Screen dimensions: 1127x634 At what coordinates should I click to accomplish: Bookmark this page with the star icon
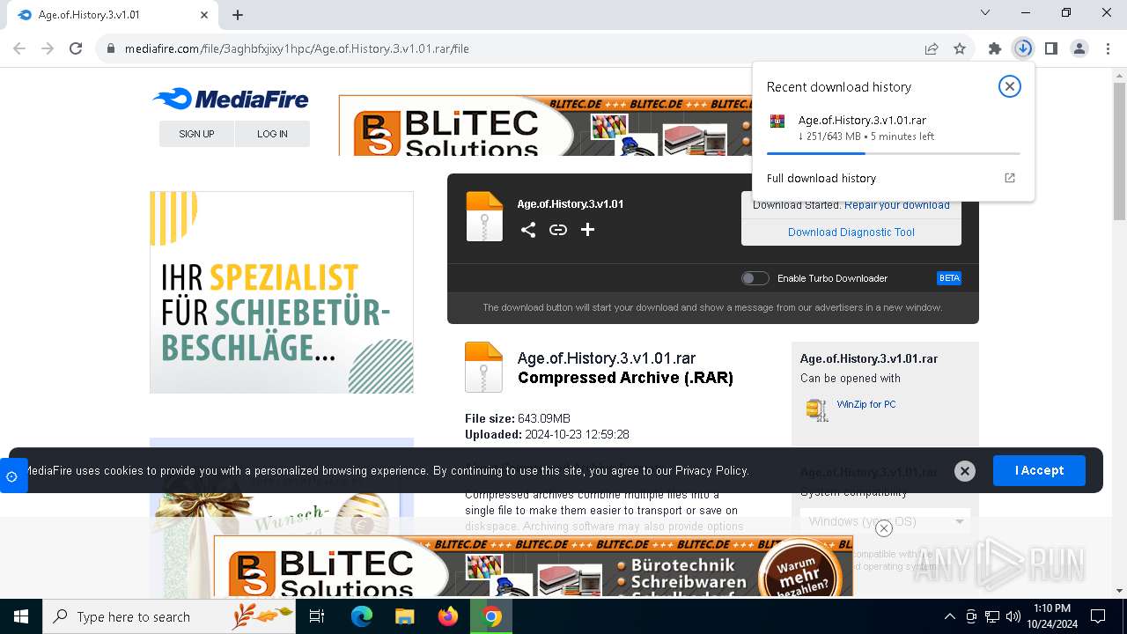(960, 48)
